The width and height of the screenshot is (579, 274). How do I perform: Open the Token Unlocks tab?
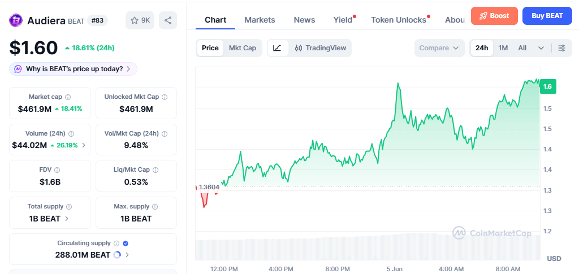399,20
